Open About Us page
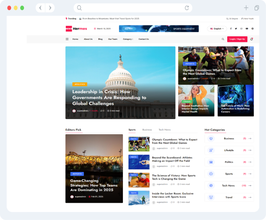Screen dimensions: 266x220 click(88, 39)
